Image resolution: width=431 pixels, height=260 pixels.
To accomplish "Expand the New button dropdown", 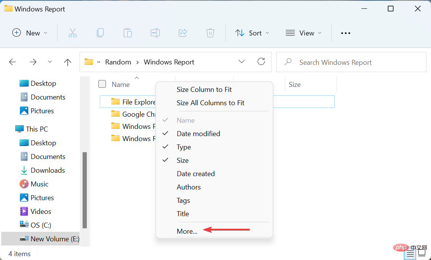I will point(45,33).
